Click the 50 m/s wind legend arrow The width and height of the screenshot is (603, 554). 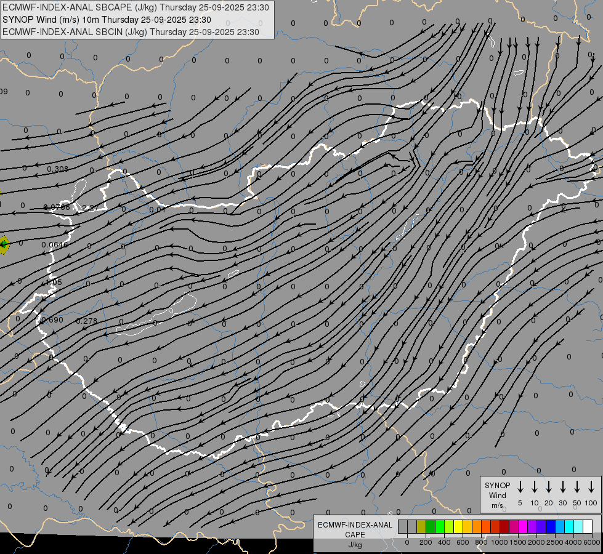[577, 487]
